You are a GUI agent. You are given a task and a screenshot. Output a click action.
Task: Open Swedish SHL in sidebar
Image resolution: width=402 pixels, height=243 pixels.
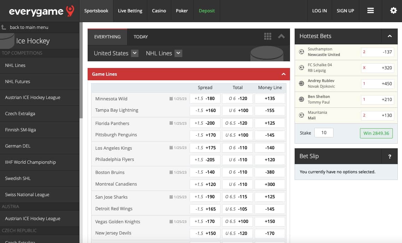coord(40,178)
